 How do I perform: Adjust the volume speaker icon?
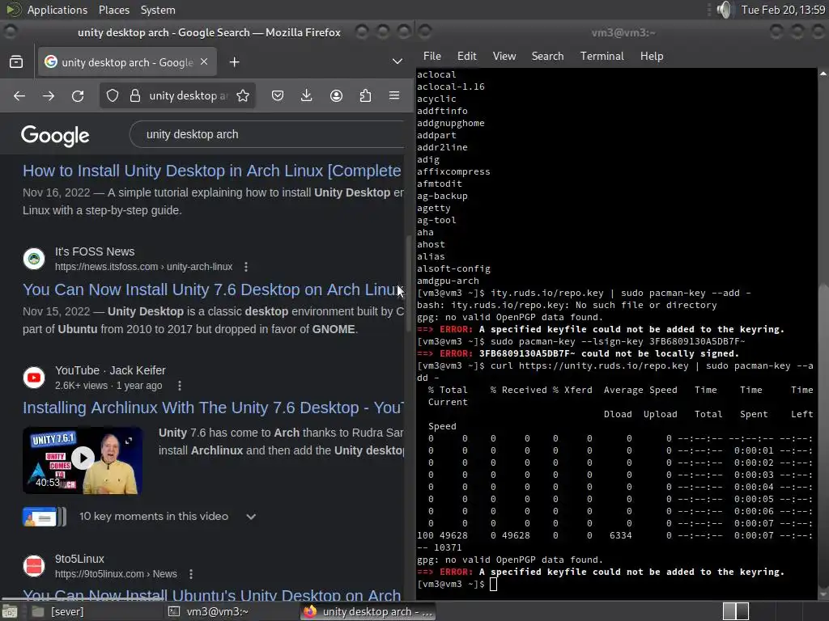tap(725, 10)
